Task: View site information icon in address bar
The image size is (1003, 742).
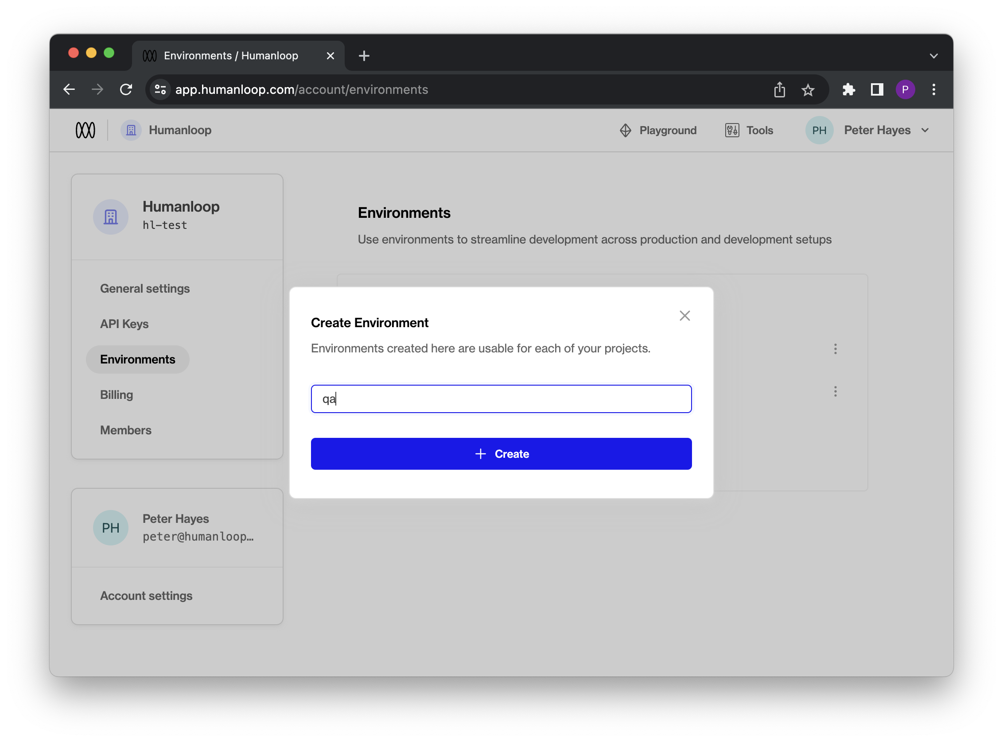Action: 160,89
